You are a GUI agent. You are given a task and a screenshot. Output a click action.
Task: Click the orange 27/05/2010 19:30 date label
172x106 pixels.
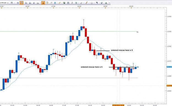pyautogui.click(x=118, y=105)
